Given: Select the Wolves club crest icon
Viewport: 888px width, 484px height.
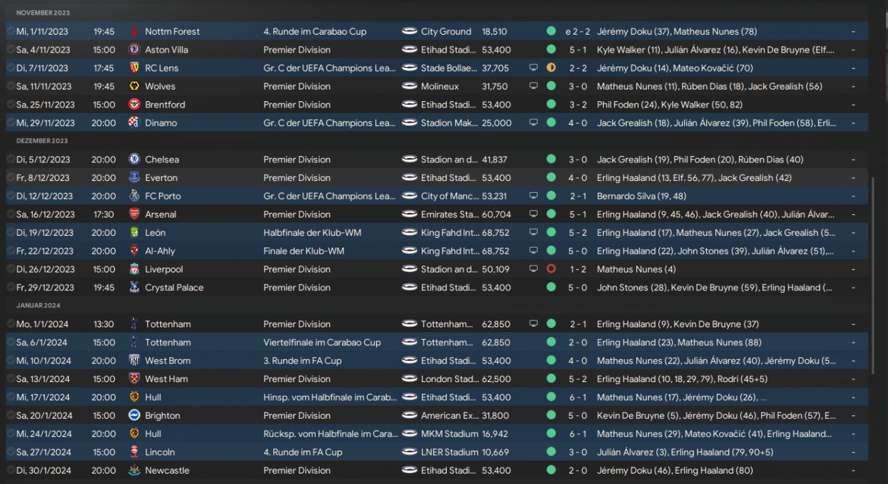Looking at the screenshot, I should pyautogui.click(x=135, y=87).
